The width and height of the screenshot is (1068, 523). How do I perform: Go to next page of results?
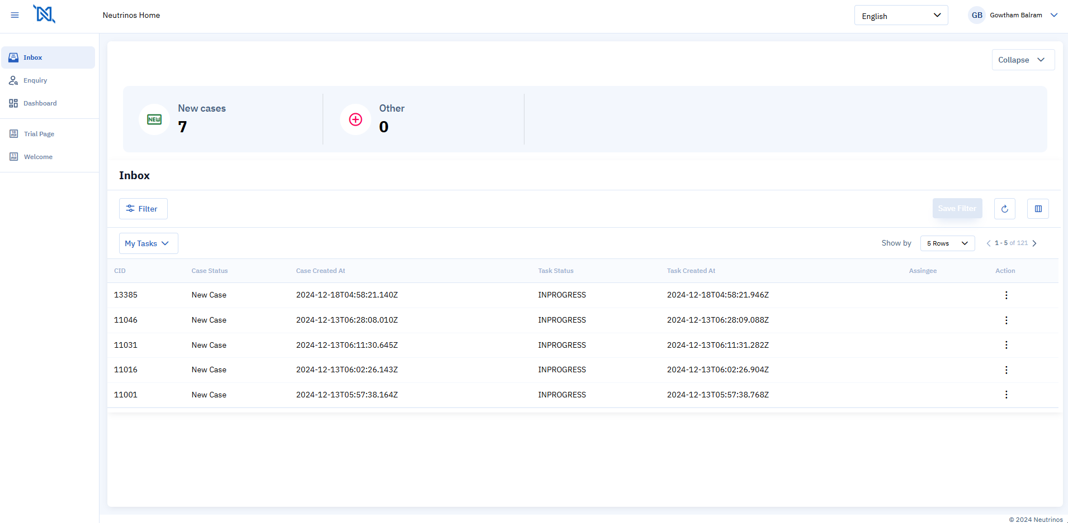click(x=1034, y=243)
